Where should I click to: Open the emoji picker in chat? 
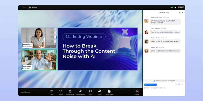[x=179, y=85]
